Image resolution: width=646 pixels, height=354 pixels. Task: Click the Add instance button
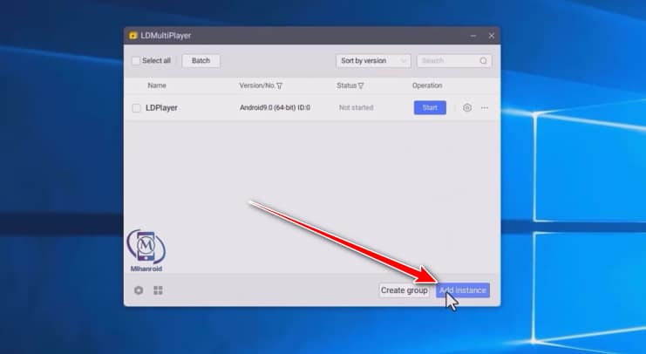463,290
